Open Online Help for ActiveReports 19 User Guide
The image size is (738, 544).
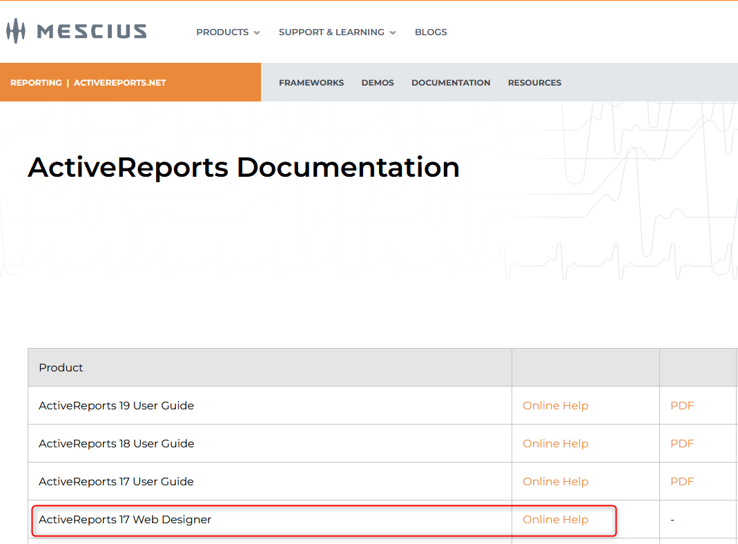pyautogui.click(x=555, y=406)
